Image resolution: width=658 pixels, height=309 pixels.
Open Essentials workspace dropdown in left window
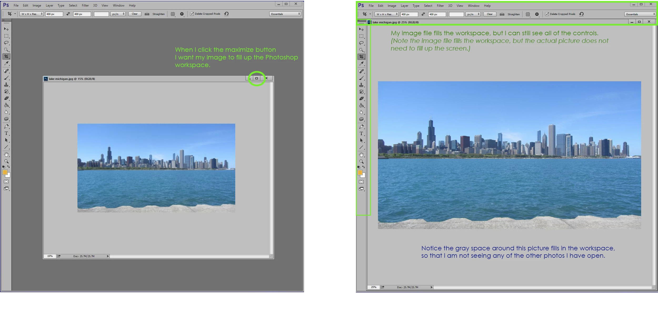(x=285, y=14)
